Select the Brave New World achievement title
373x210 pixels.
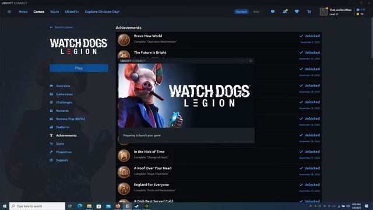(x=148, y=36)
